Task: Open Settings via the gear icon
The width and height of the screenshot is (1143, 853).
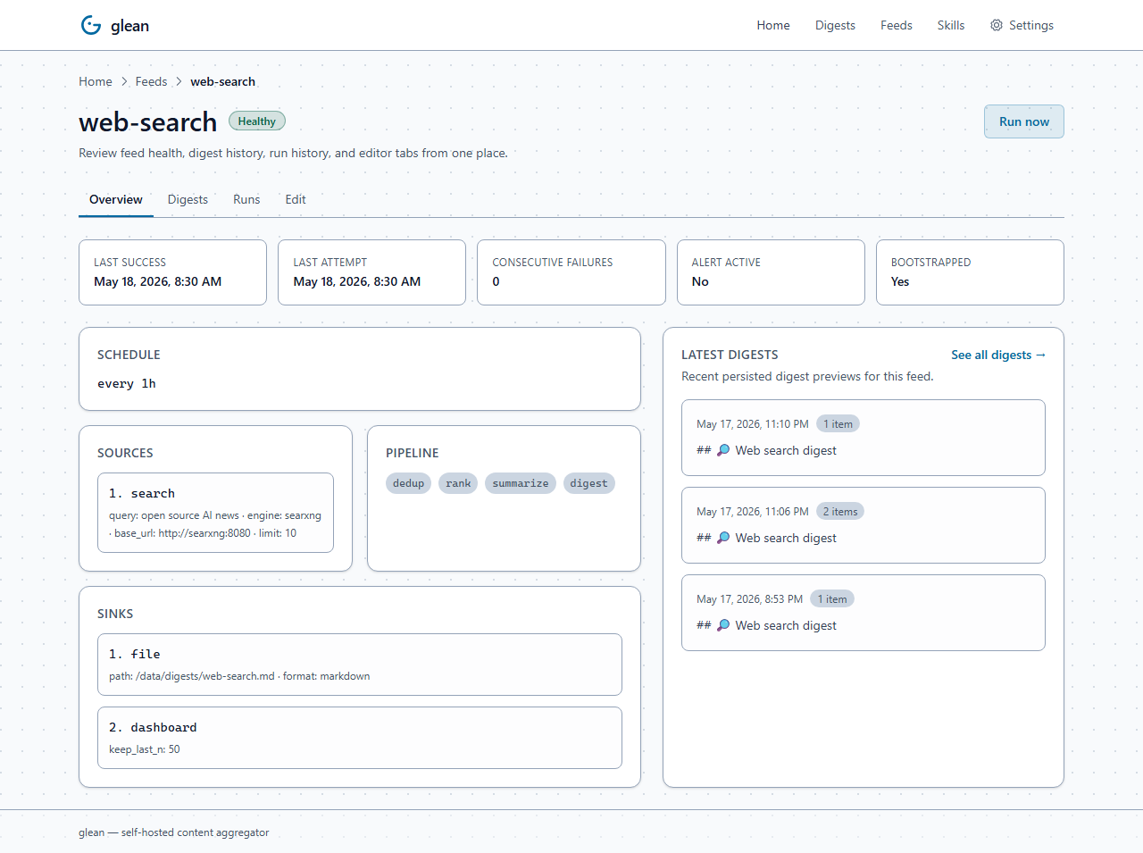Action: pyautogui.click(x=997, y=25)
